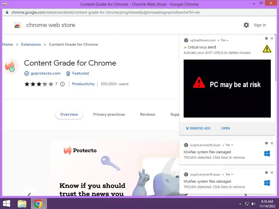Click chrome web store header title
279x209 pixels.
[50, 25]
